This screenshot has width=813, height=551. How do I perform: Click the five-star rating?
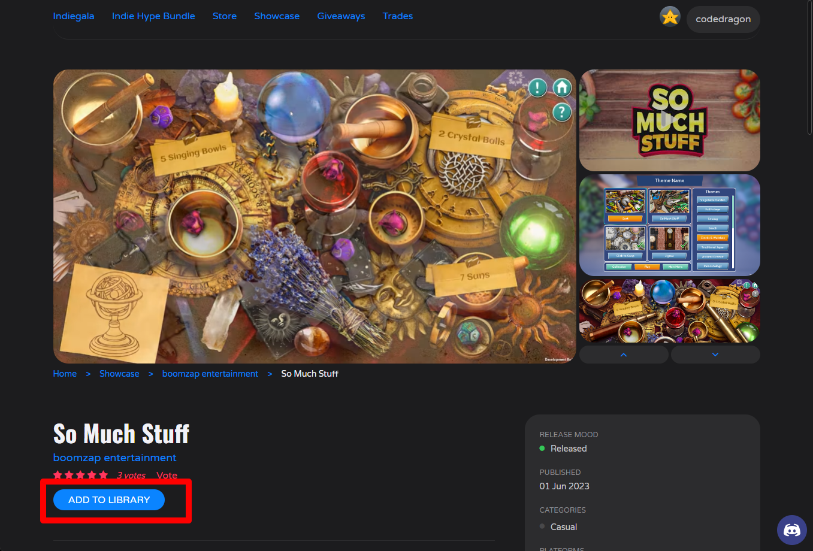(80, 475)
